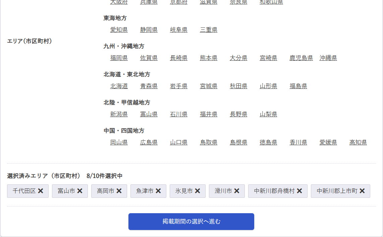The width and height of the screenshot is (383, 237).
Task: Click the 富山県 prefecture link
Action: tap(149, 114)
